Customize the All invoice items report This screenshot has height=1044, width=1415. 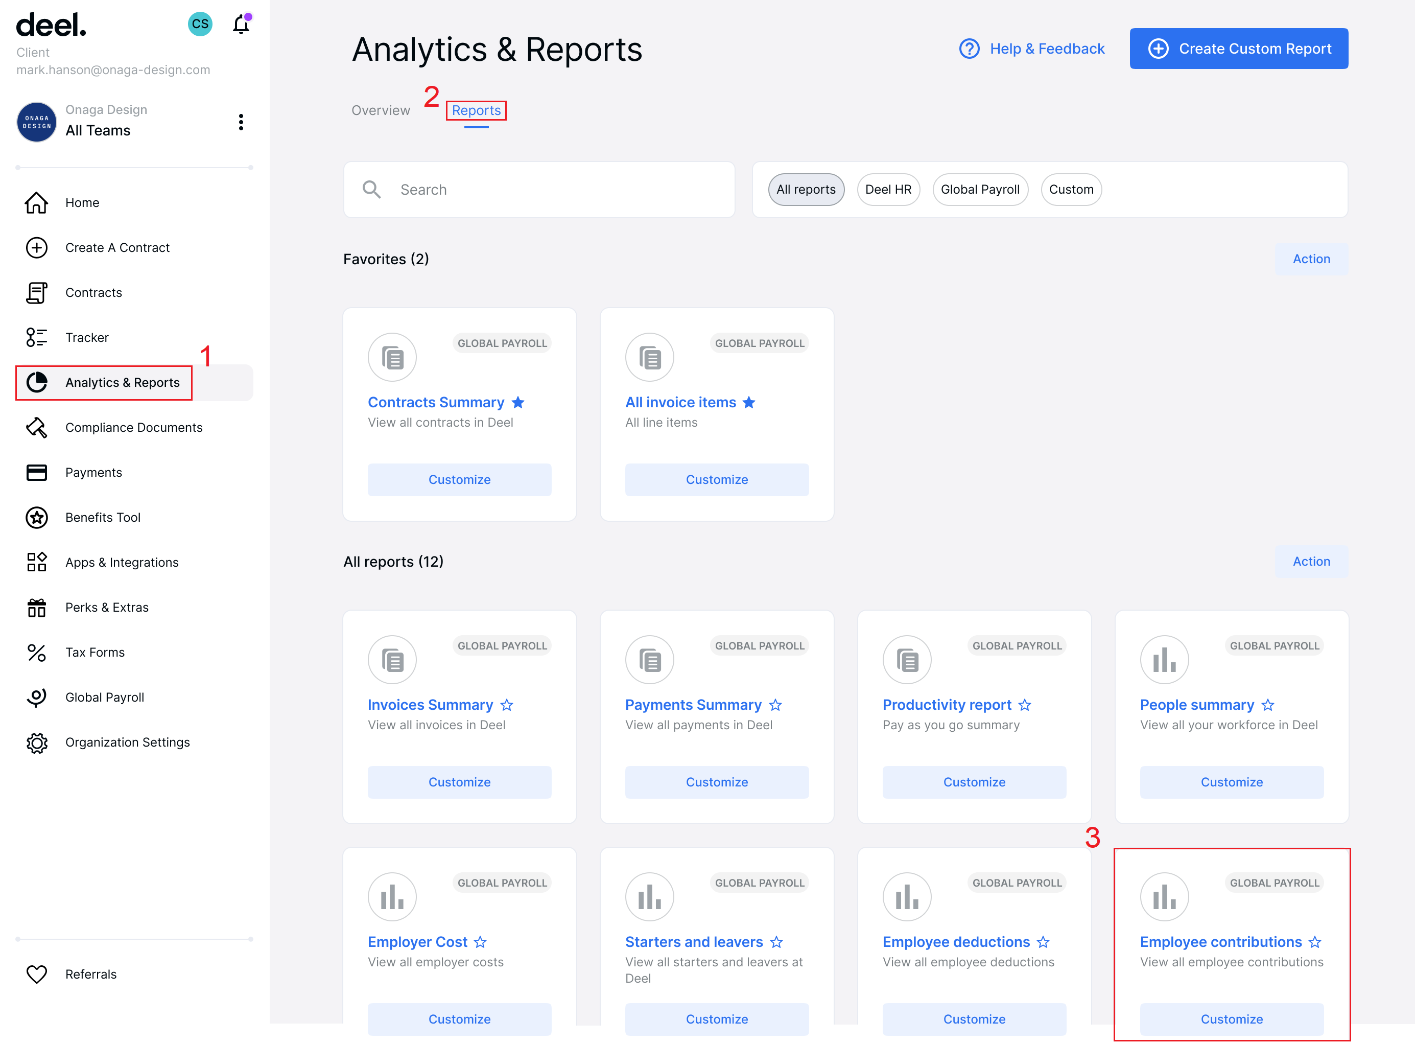716,480
